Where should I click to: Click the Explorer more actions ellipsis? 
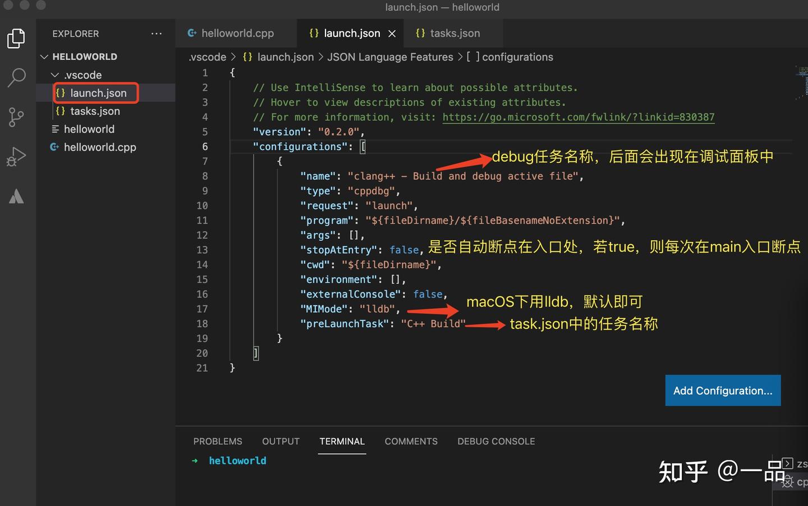tap(156, 34)
